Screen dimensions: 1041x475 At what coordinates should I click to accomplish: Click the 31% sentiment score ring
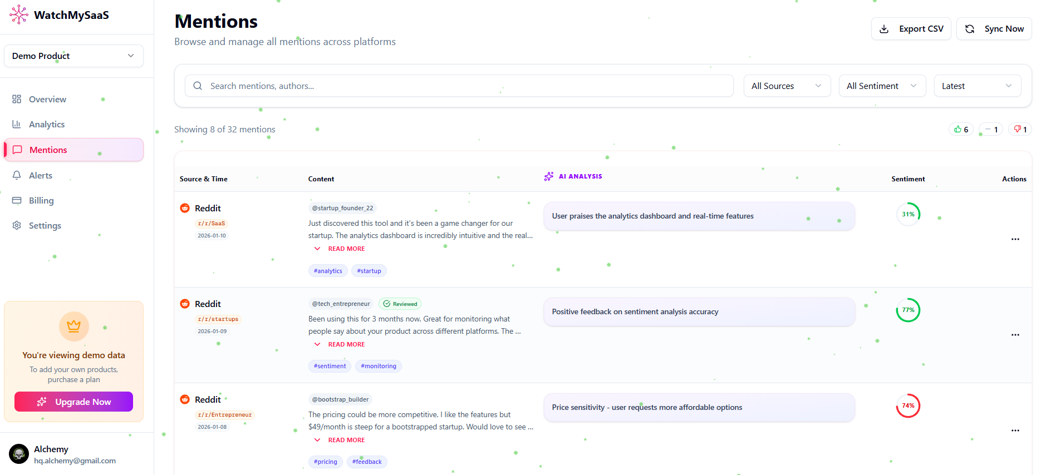click(908, 214)
